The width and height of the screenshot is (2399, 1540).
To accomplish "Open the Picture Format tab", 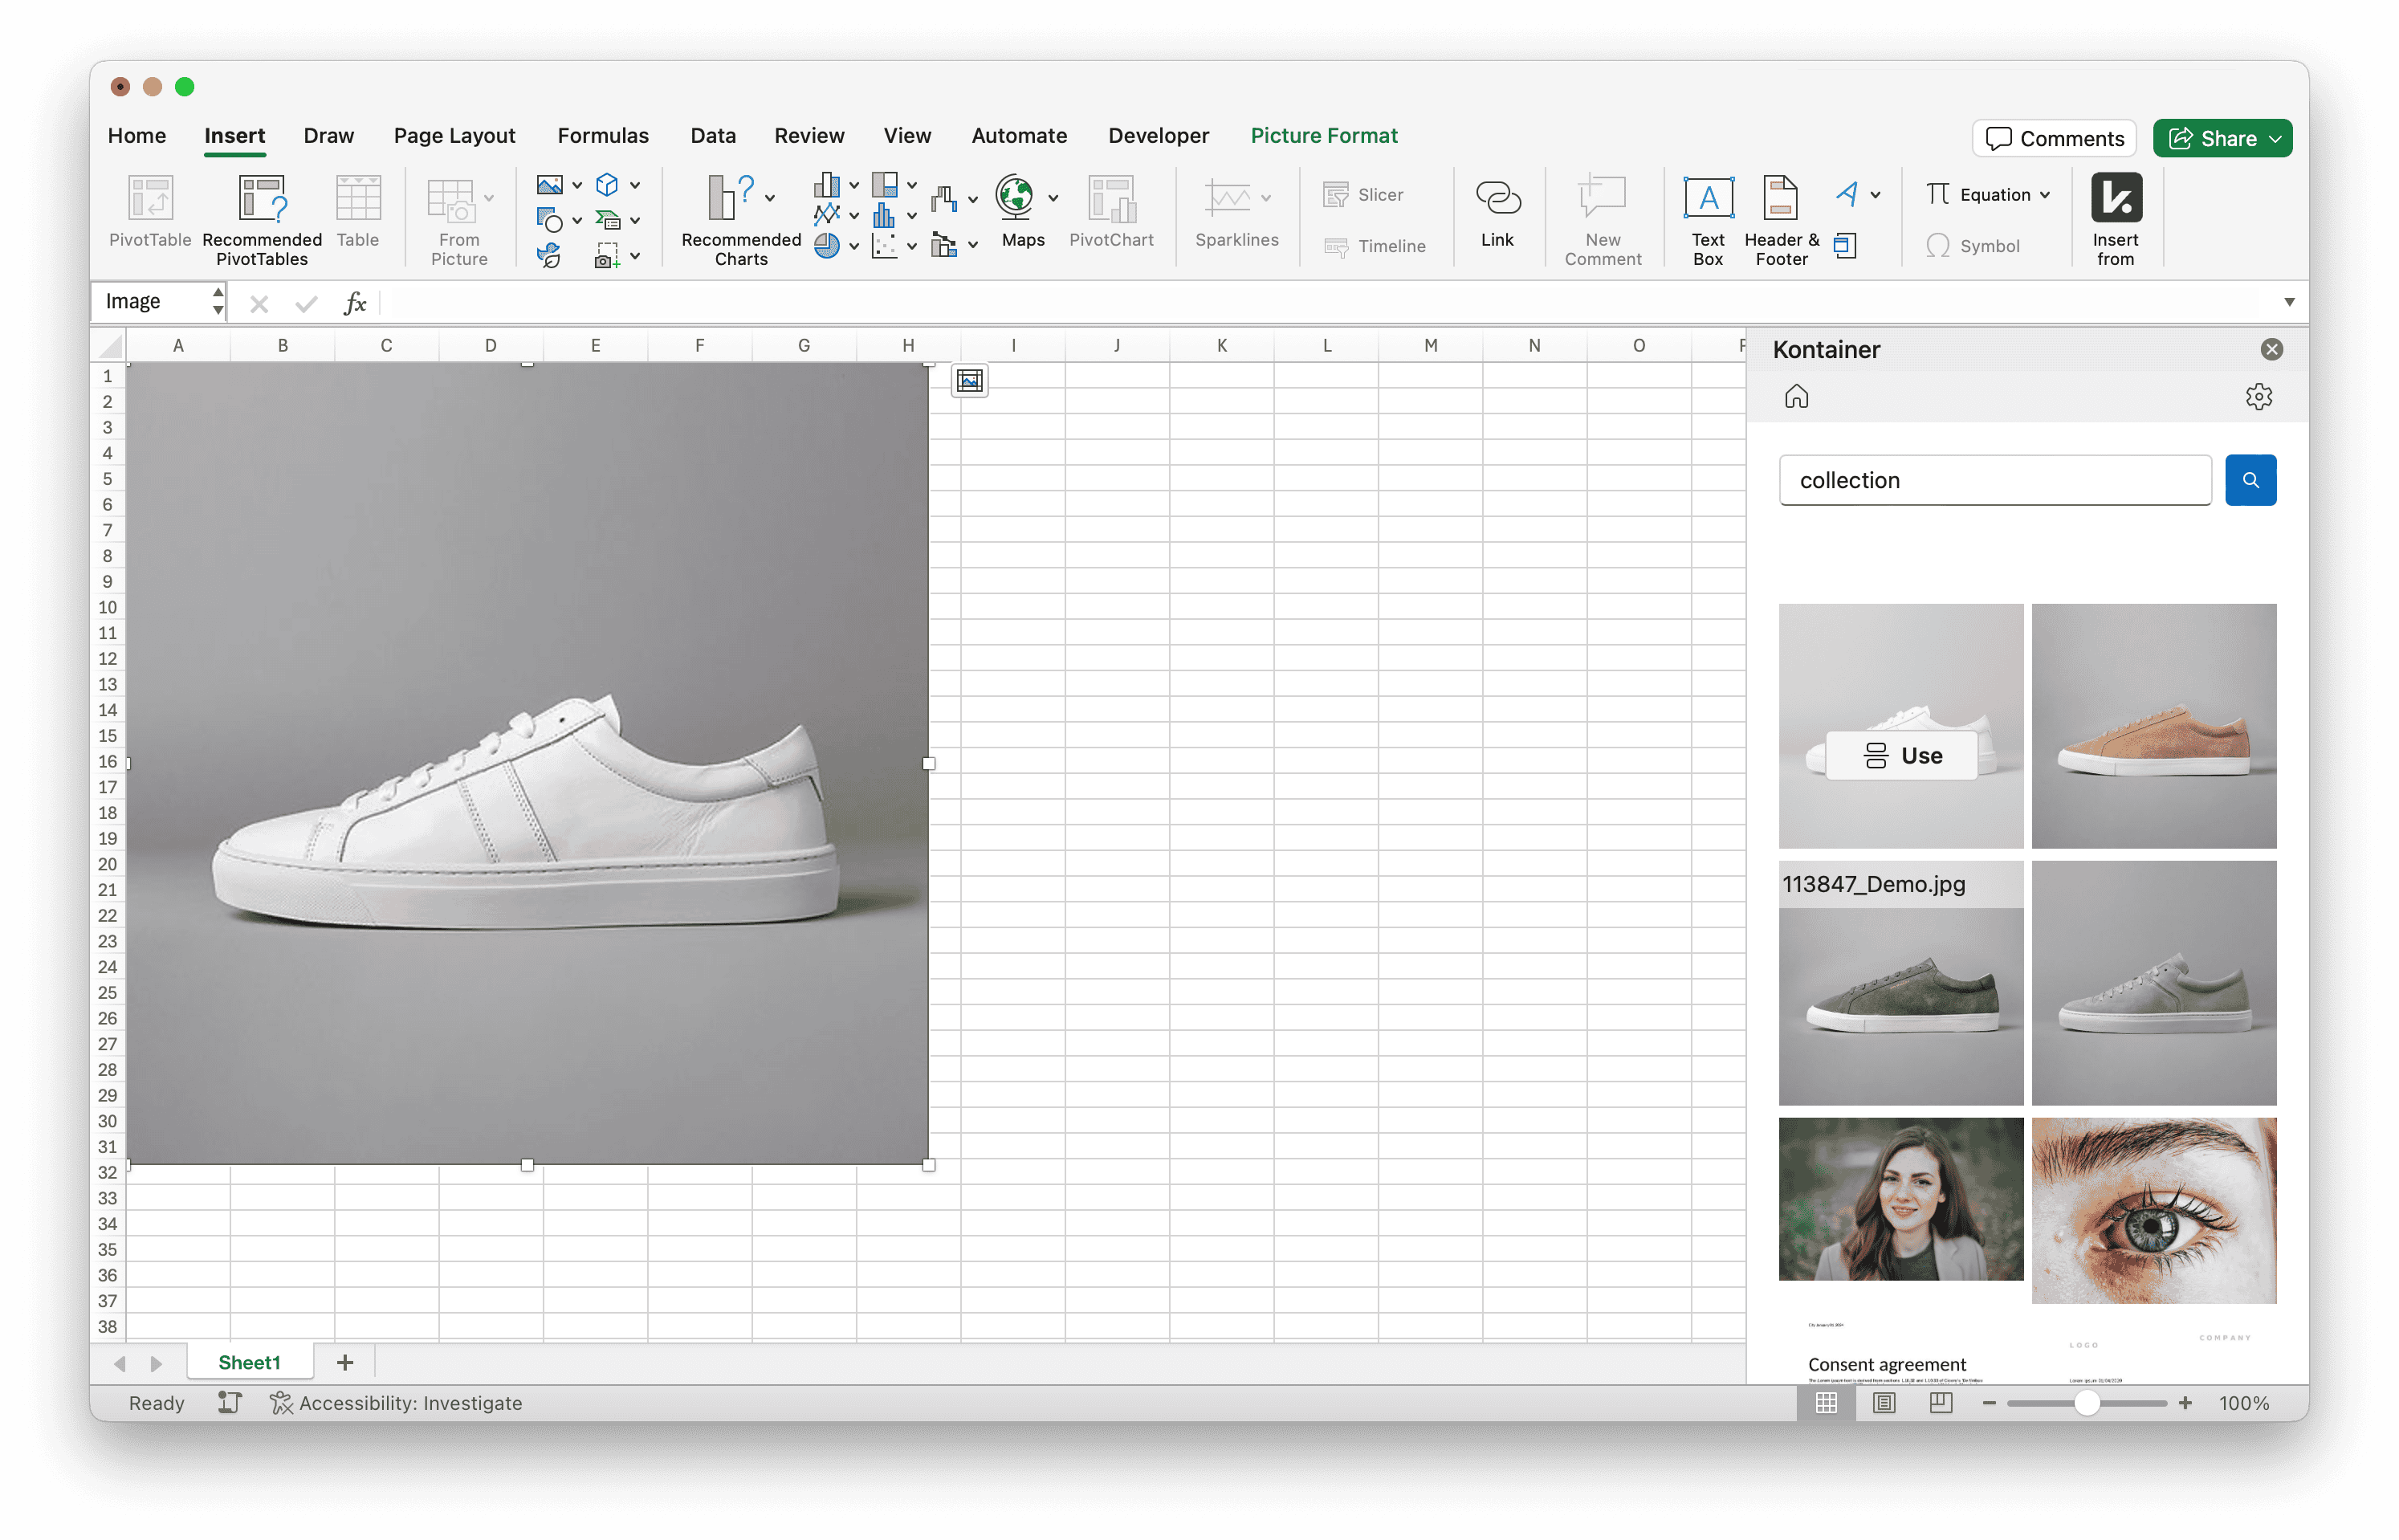I will [x=1323, y=136].
